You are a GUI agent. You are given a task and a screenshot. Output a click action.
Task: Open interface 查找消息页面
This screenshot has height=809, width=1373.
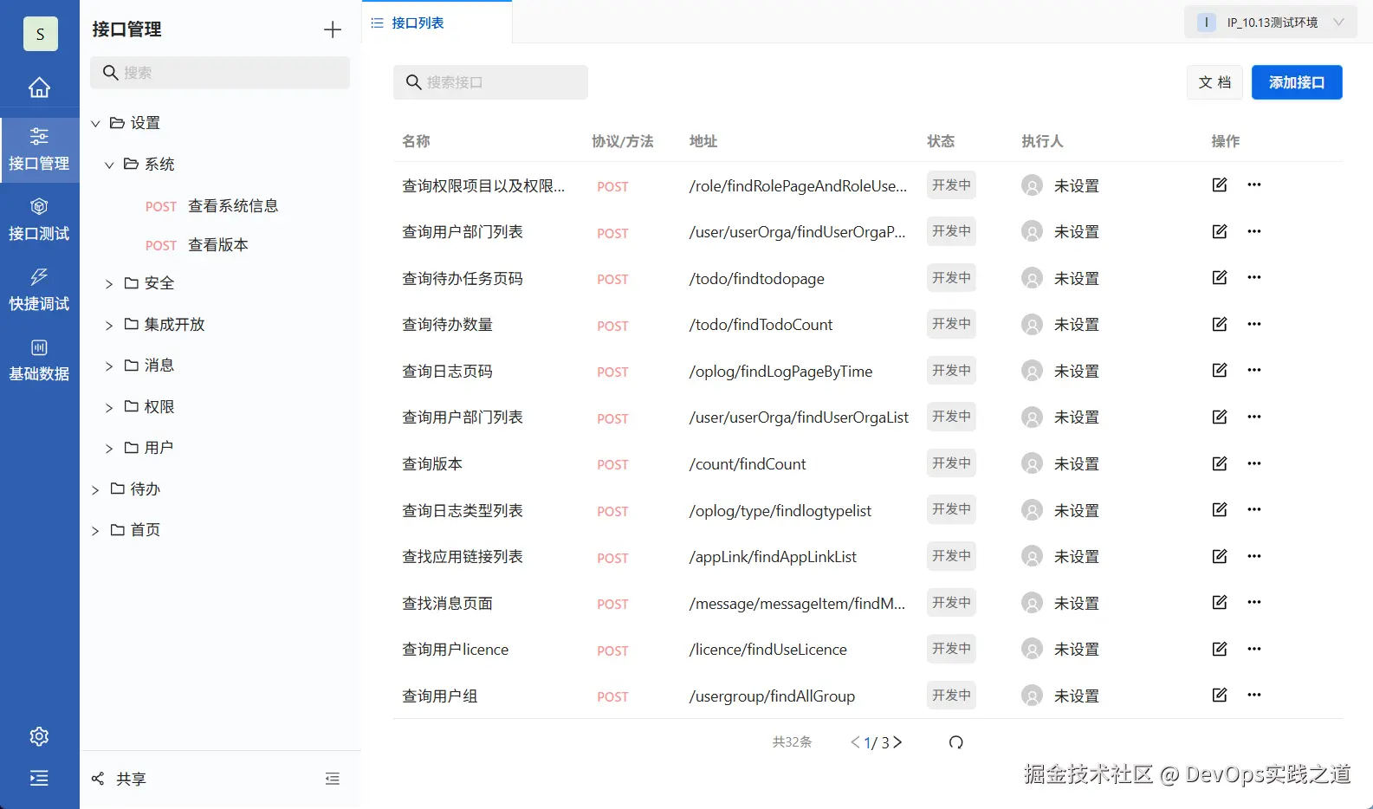click(448, 603)
